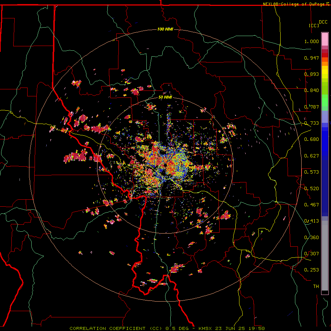331x331 pixels.
Task: Click the 0.947 value on the scale
Action: click(x=312, y=58)
